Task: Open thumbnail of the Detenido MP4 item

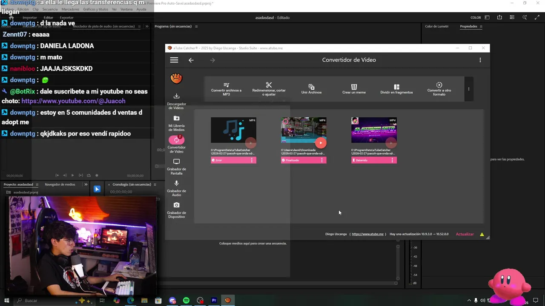Action: [374, 130]
